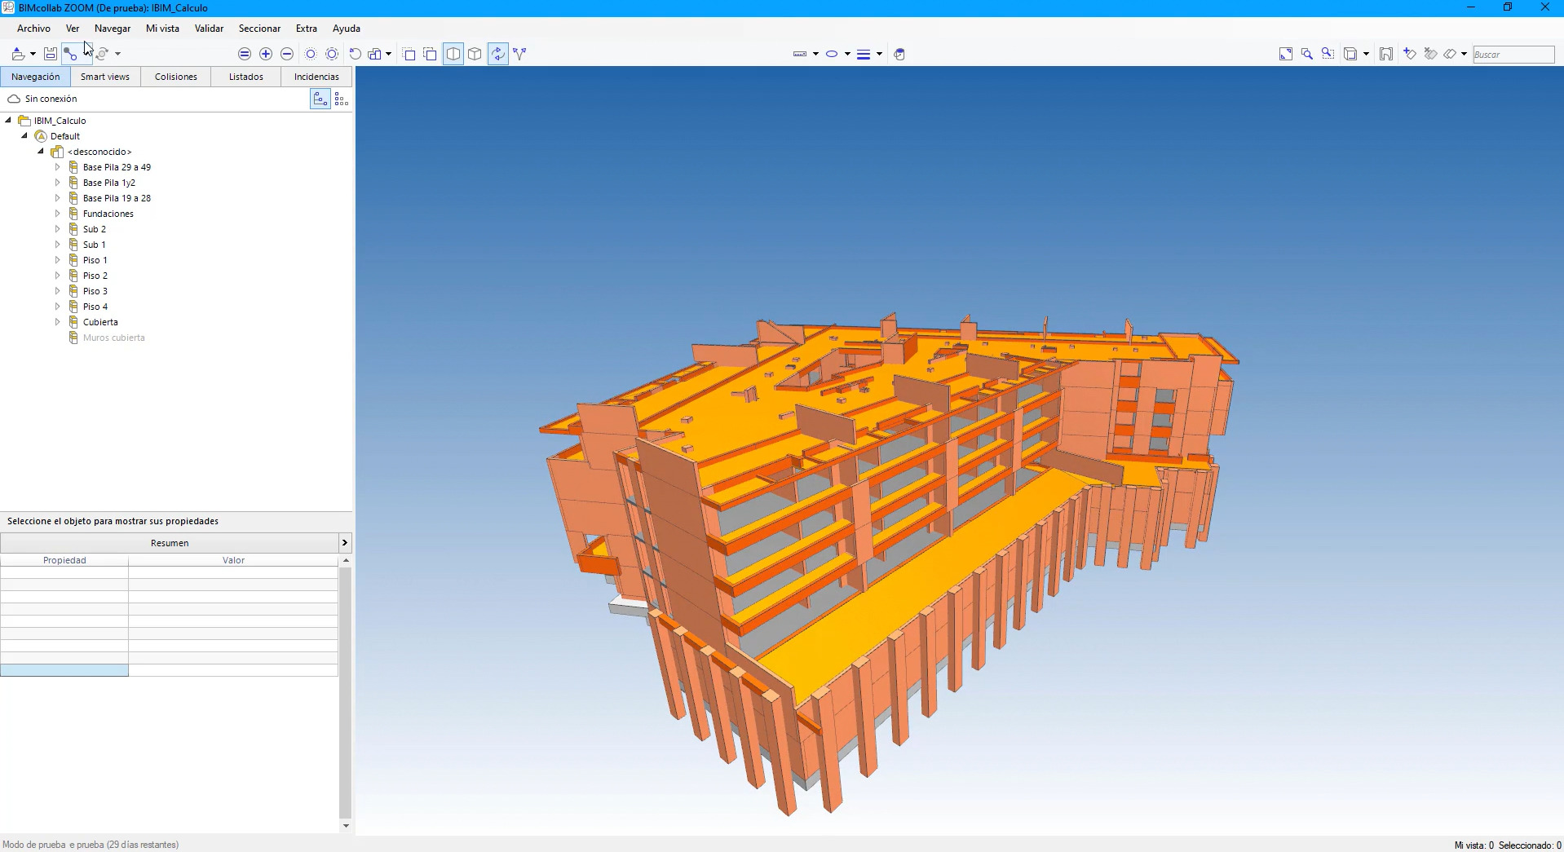Click the measure ruler tool icon
The height and width of the screenshot is (852, 1564).
pos(799,54)
